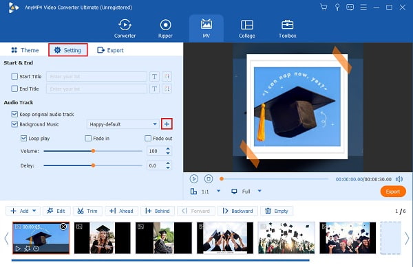The width and height of the screenshot is (413, 267).
Task: Open End Title color grid icon
Action: [x=167, y=89]
